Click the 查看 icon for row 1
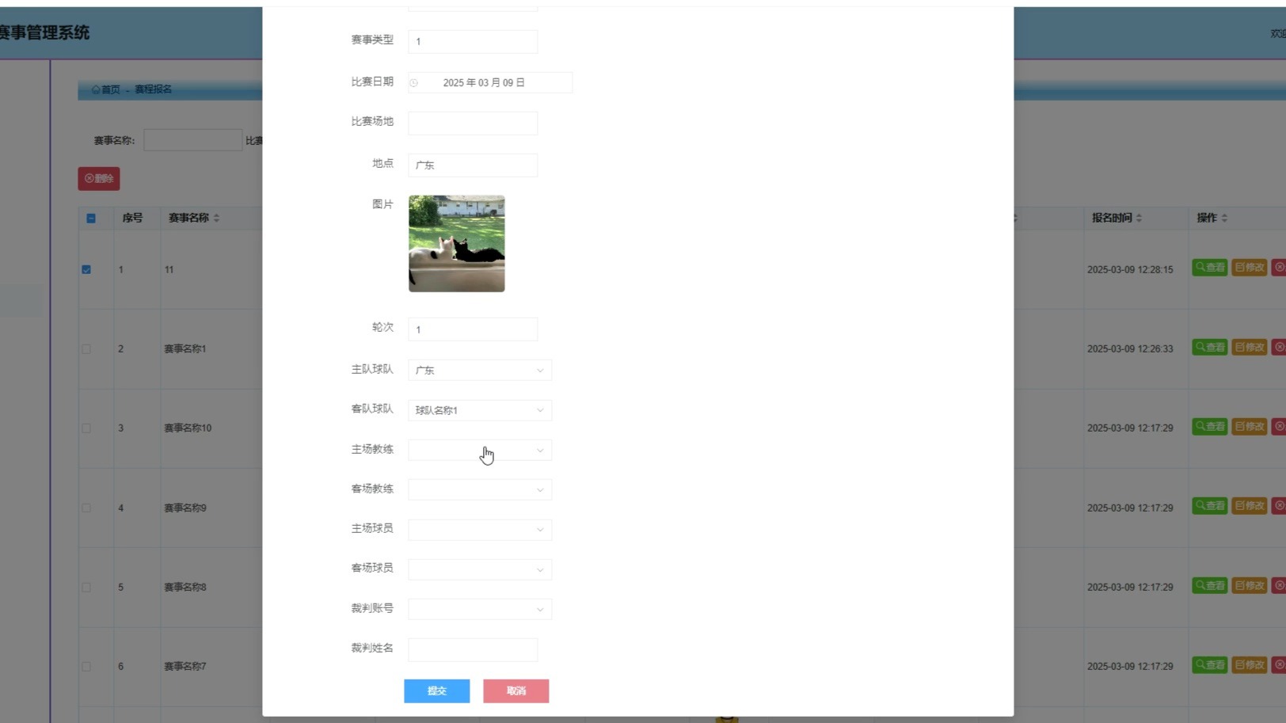1286x723 pixels. (1209, 268)
